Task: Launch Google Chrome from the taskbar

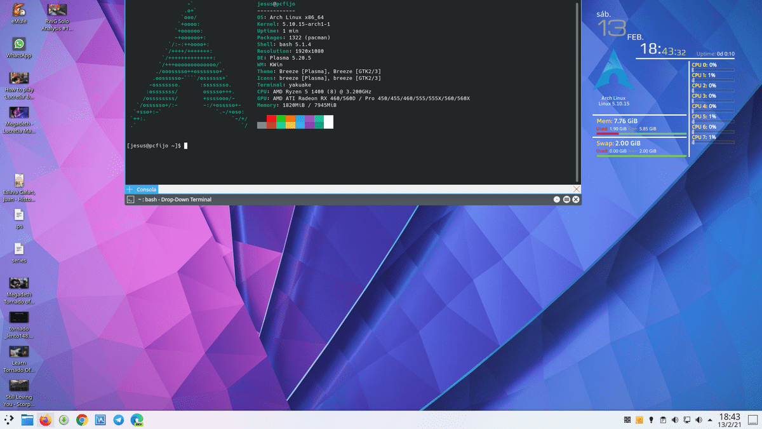Action: [x=82, y=419]
